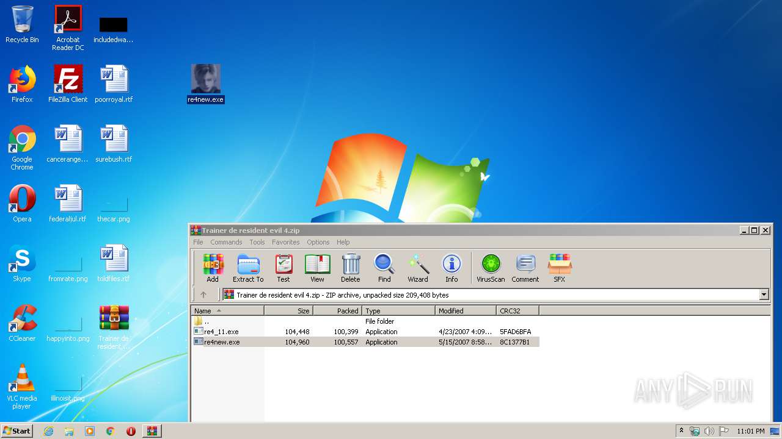Select the surebush.rtf desktop file

pyautogui.click(x=114, y=144)
